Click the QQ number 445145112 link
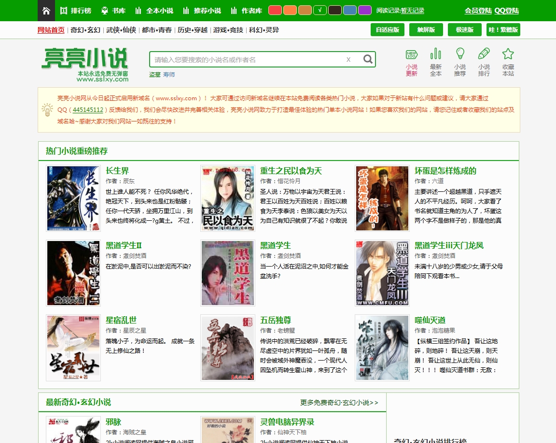The height and width of the screenshot is (443, 556). pyautogui.click(x=88, y=110)
